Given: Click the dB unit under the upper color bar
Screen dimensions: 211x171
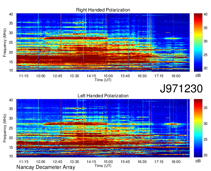Looking at the screenshot, I should pyautogui.click(x=198, y=76).
